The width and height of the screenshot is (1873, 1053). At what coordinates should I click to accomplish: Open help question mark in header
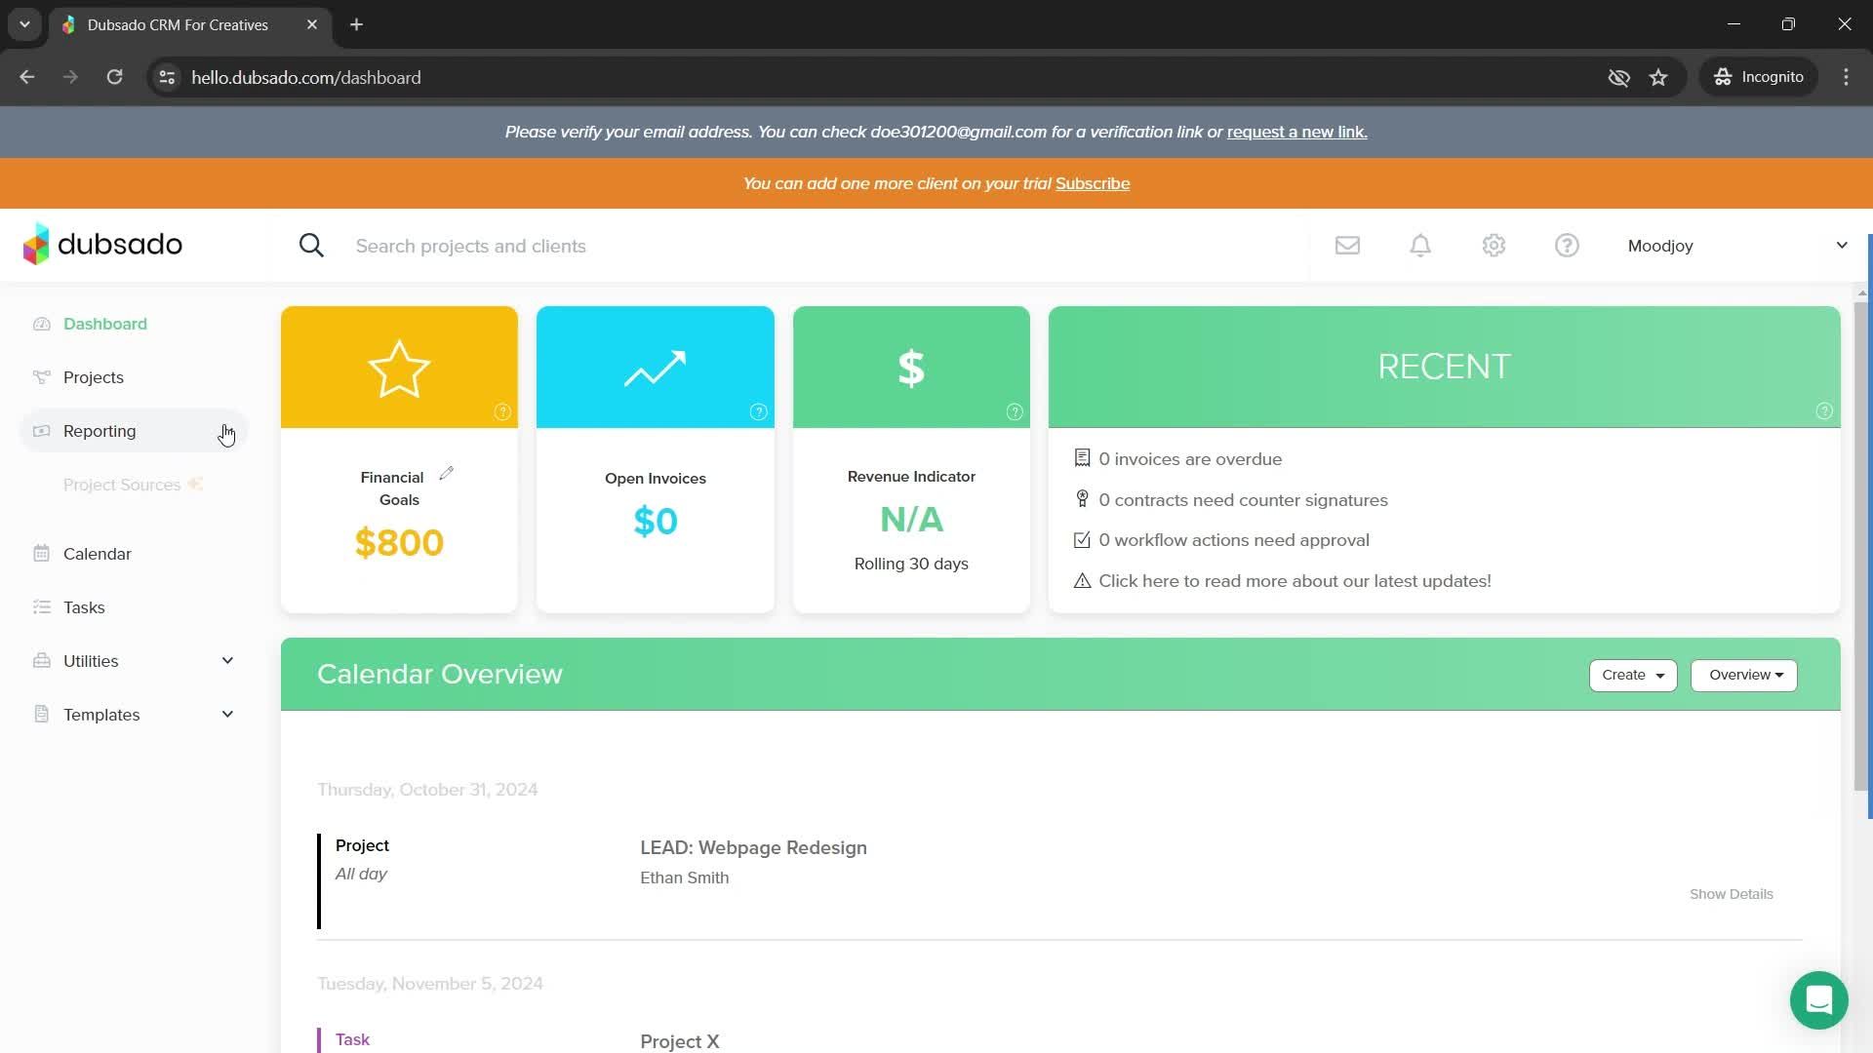click(x=1567, y=246)
